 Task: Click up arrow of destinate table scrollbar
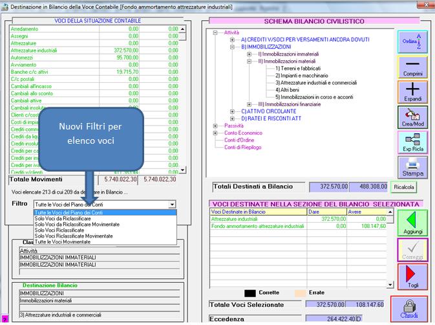[390, 212]
